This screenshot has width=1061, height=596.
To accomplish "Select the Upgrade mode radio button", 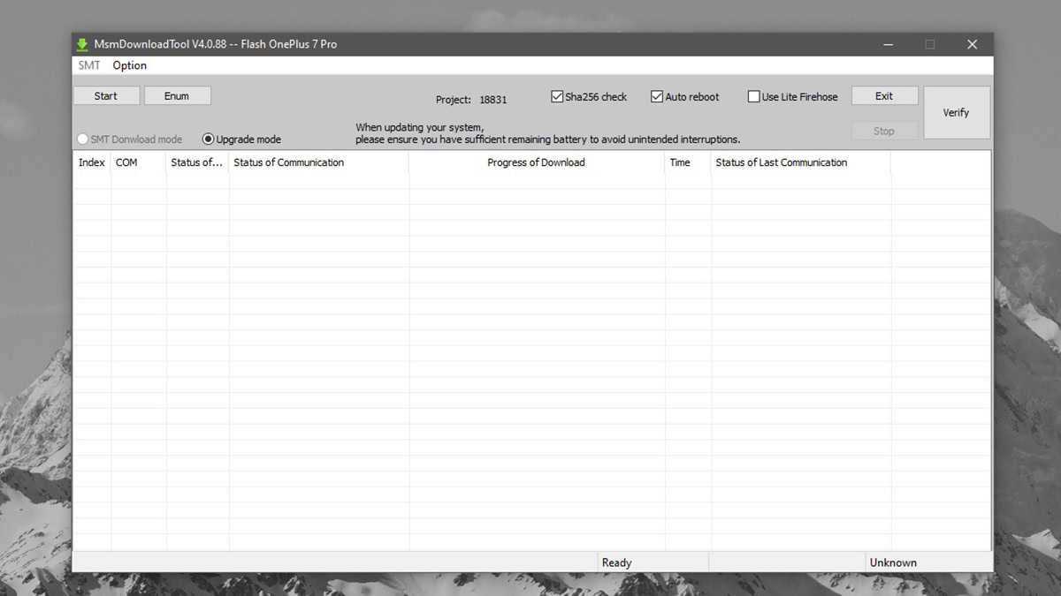I will tap(209, 140).
